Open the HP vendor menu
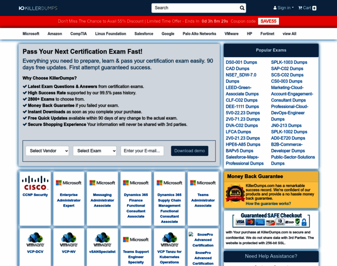 point(249,34)
